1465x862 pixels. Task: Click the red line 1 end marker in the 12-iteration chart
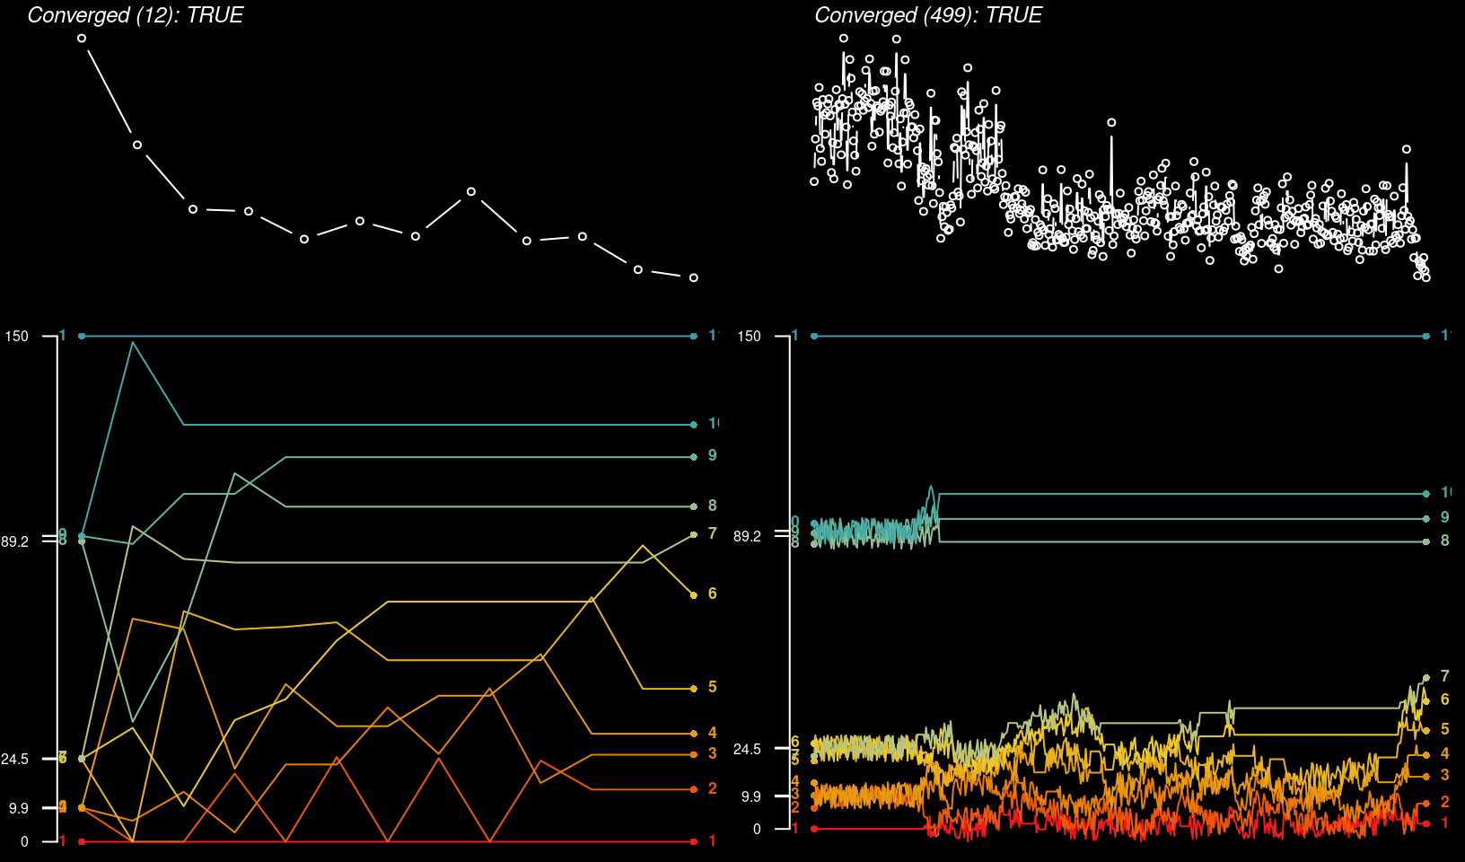(x=693, y=841)
